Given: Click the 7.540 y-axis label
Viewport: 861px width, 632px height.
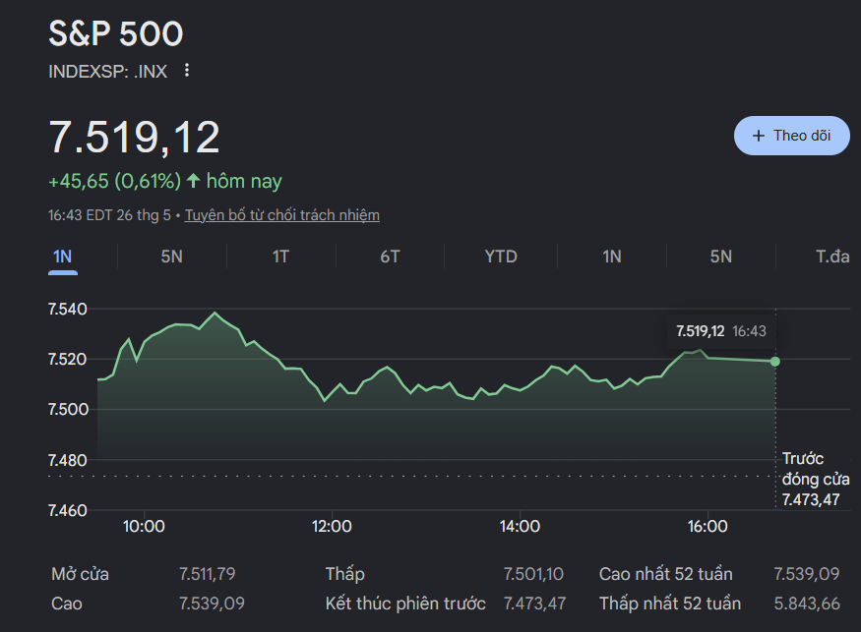Looking at the screenshot, I should point(68,309).
